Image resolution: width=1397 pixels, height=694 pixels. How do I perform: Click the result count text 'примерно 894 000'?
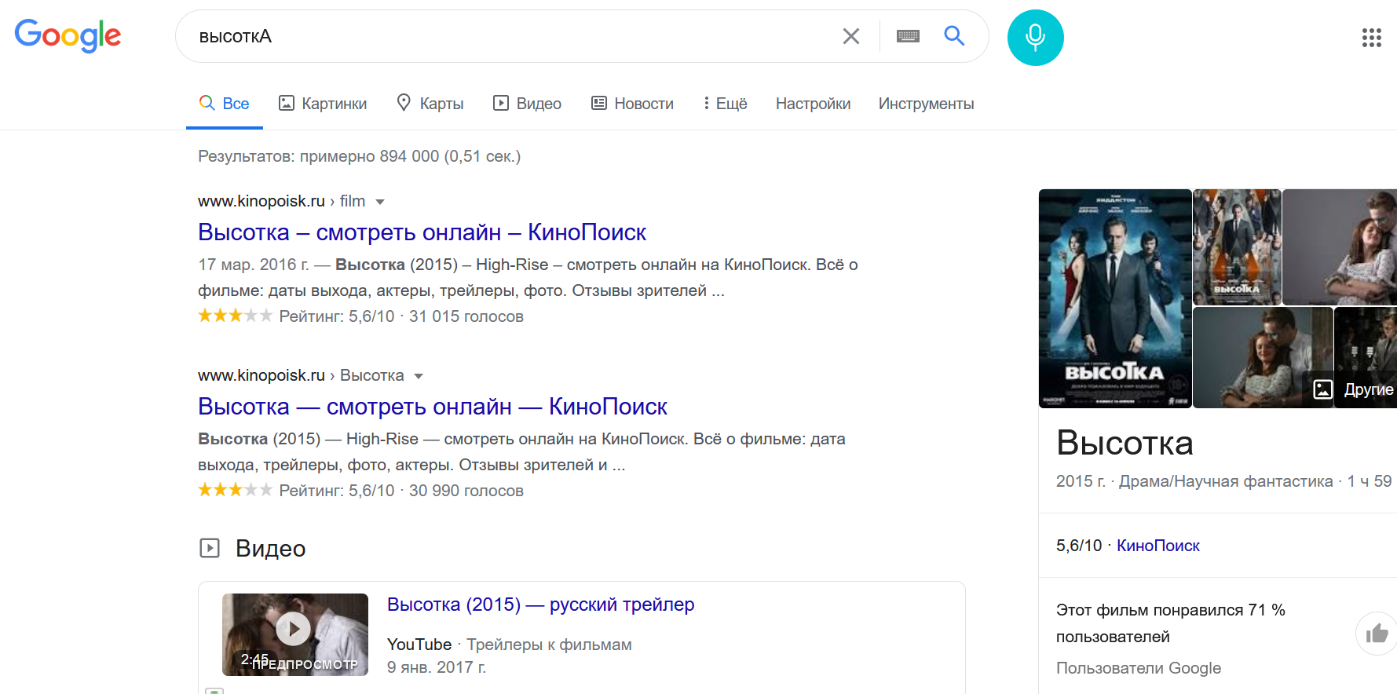370,156
